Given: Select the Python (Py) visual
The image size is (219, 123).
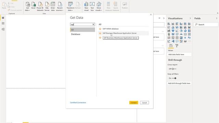Looking at the screenshot, I should tap(189, 38).
